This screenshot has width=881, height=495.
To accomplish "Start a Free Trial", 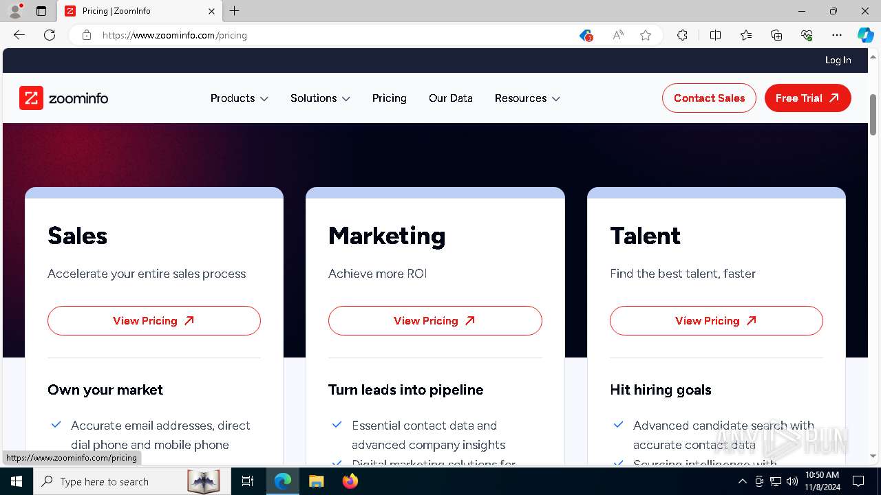I will coord(807,98).
